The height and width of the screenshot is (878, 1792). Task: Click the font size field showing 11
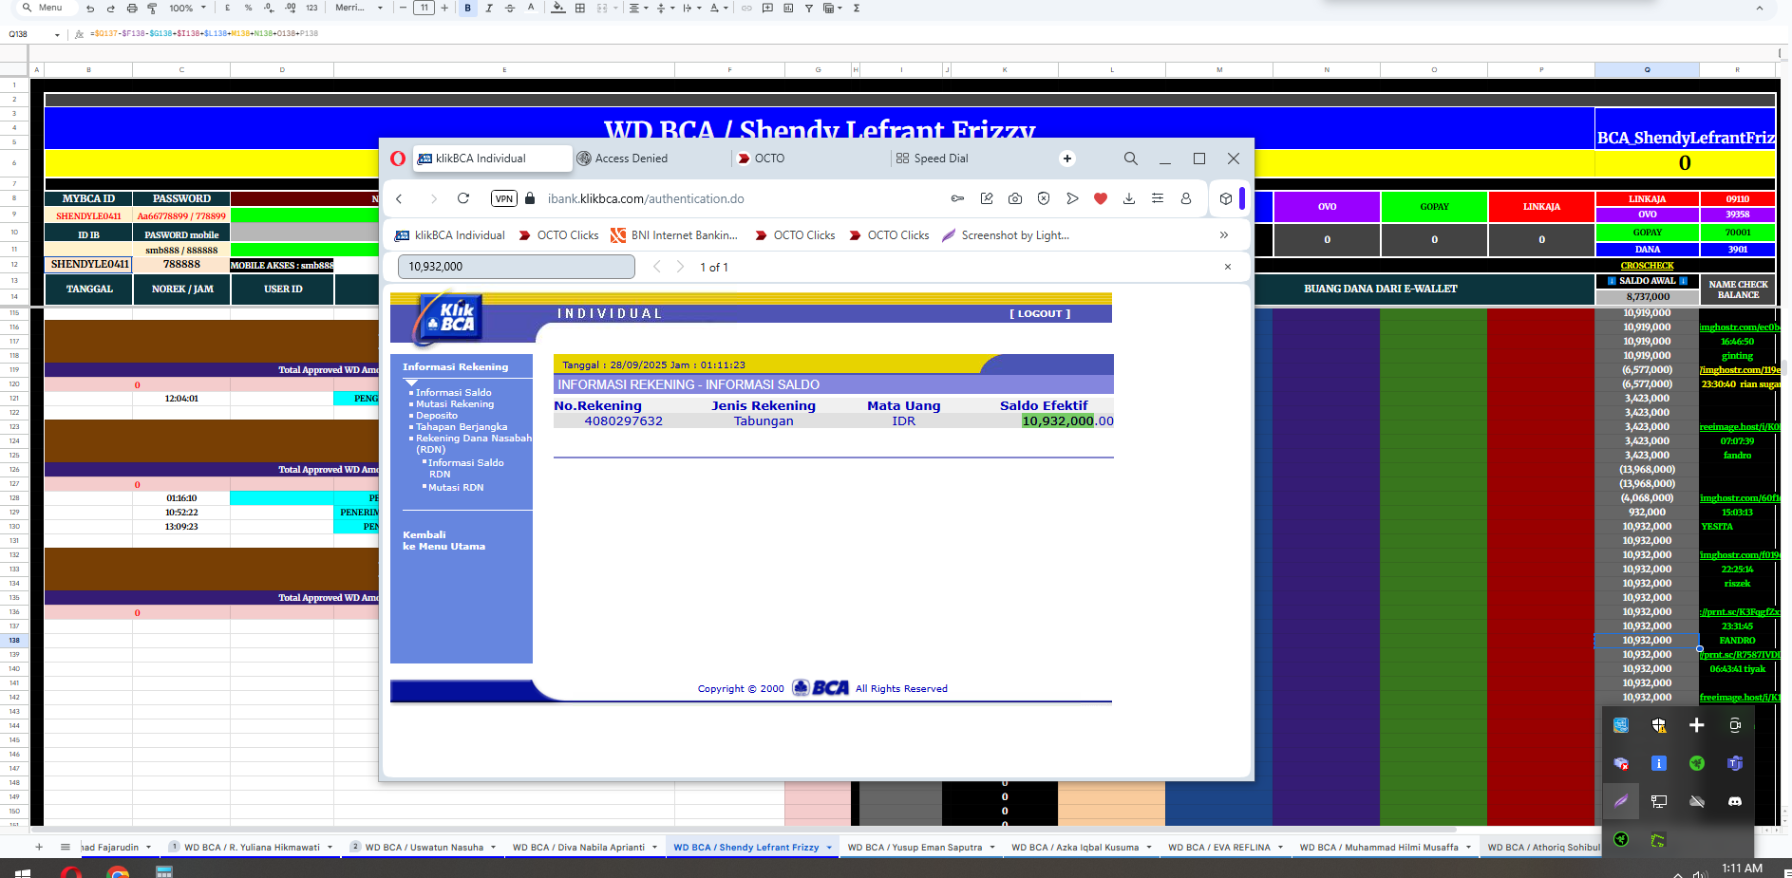(424, 8)
